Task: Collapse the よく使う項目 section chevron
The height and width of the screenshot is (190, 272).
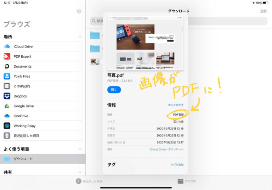Action: click(x=80, y=149)
